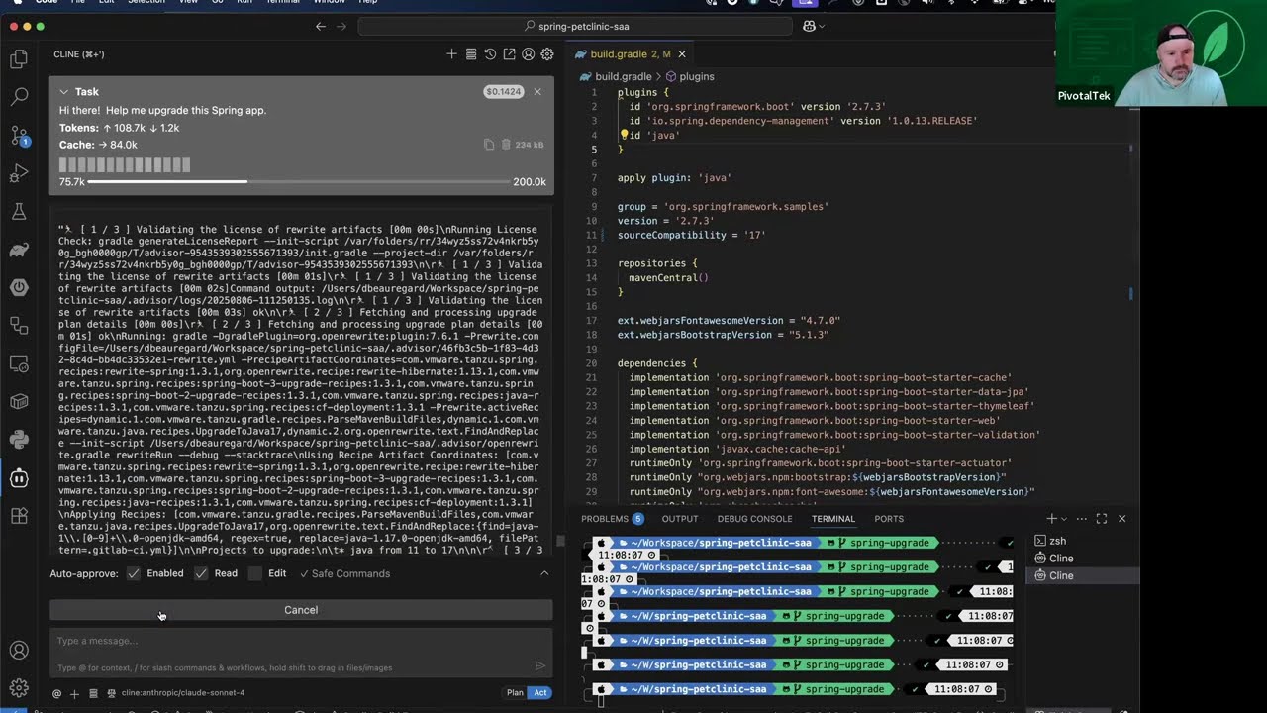This screenshot has width=1267, height=713.
Task: Maximize the terminal panel
Action: point(1101,519)
